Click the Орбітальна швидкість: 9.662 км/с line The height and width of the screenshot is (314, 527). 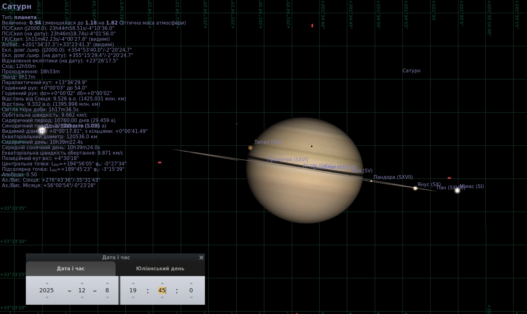(44, 115)
